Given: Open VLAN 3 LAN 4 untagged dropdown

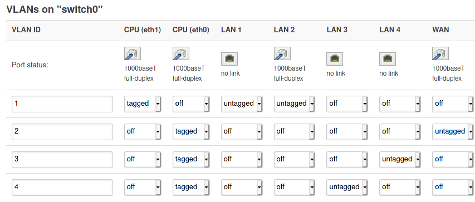Looking at the screenshot, I should coord(400,160).
